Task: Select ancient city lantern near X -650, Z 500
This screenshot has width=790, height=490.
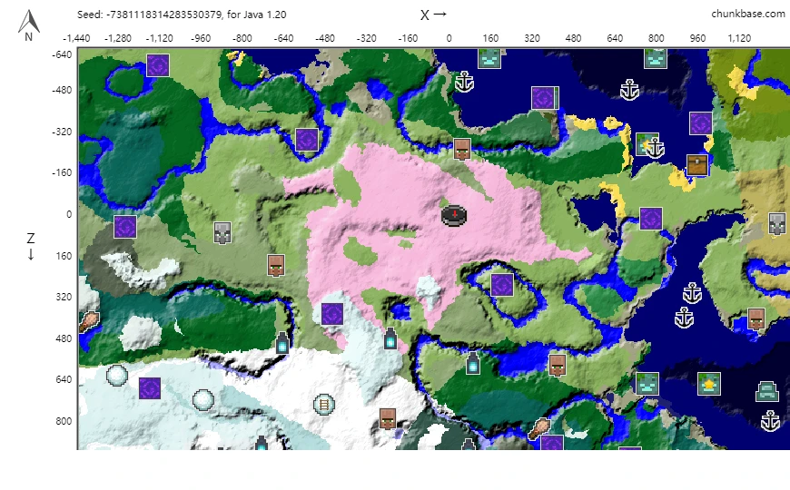Action: pos(282,342)
